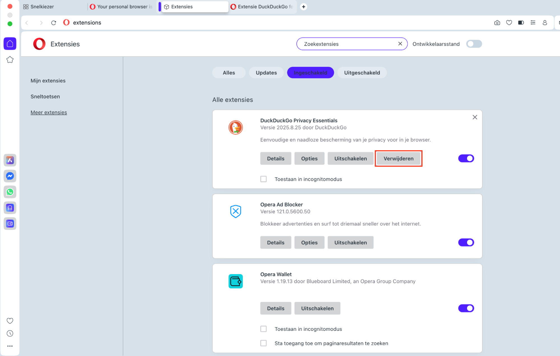Click the snapshot camera icon in the address bar

point(497,23)
